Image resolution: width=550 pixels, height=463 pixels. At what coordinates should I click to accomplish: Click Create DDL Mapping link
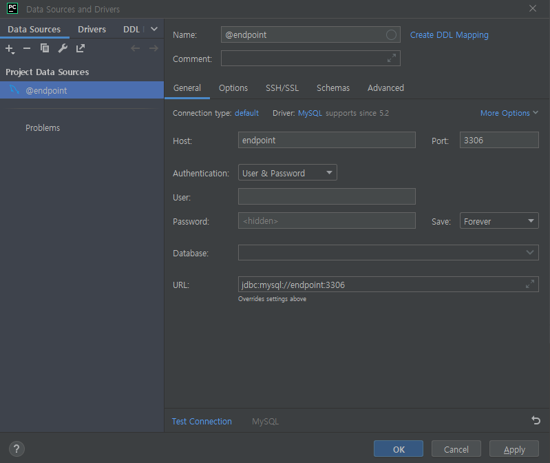(x=449, y=34)
